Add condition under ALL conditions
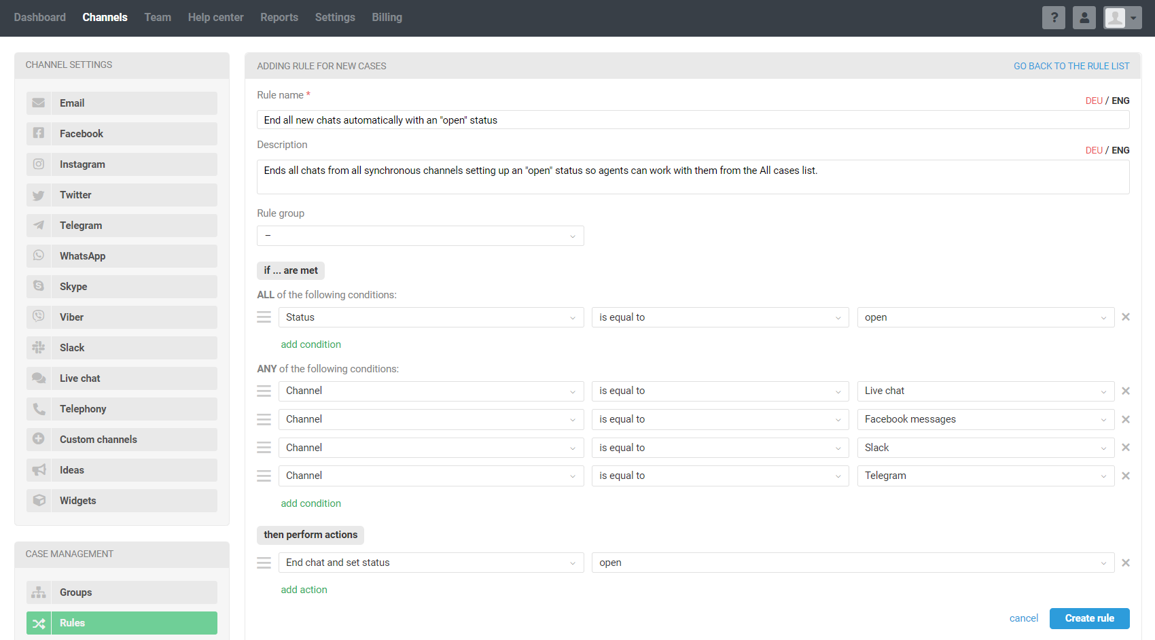1155x640 pixels. click(311, 344)
